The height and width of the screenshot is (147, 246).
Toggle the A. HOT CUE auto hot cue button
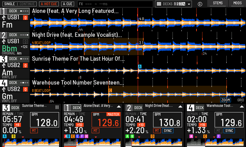[49, 4]
